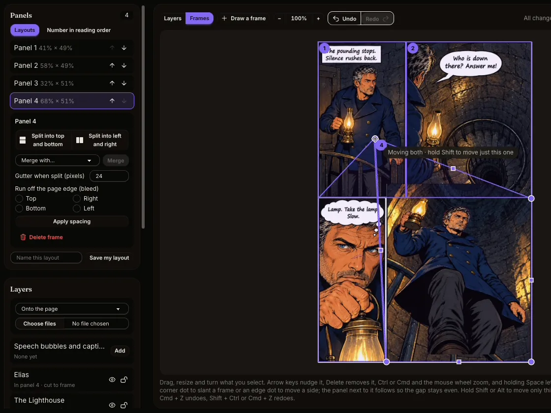Switch to Layers view tab
551x413 pixels.
point(173,18)
